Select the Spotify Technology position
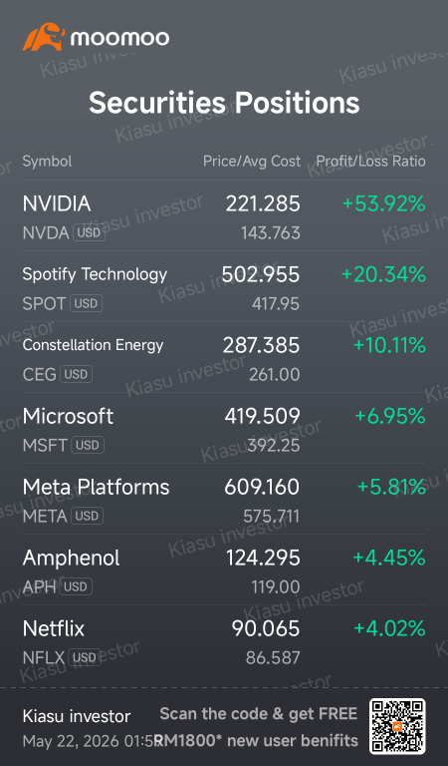 (x=224, y=287)
